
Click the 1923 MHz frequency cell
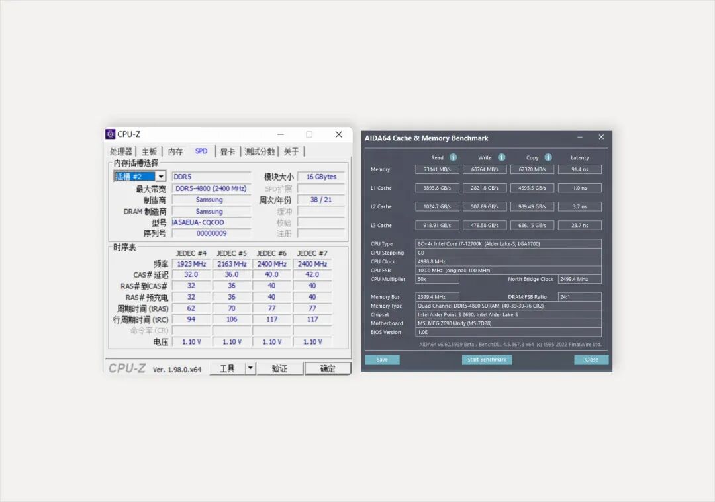coord(191,264)
